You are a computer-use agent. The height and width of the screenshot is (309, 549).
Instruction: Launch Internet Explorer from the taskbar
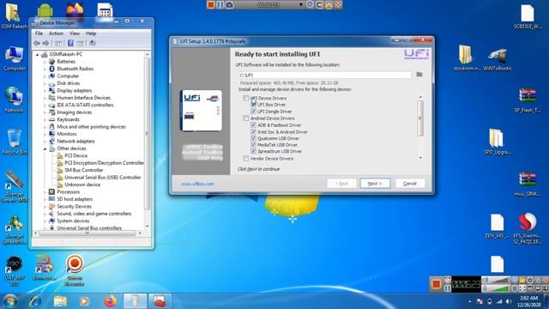click(x=34, y=301)
